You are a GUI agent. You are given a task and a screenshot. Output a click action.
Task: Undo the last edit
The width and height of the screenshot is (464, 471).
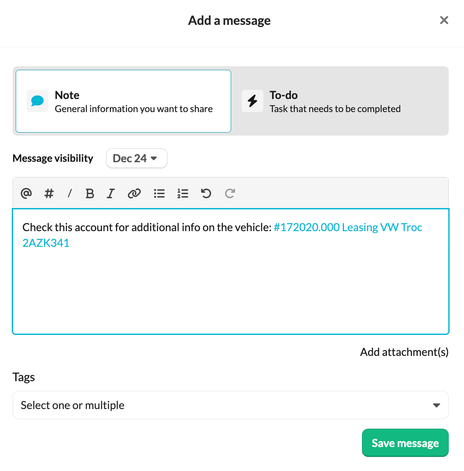point(206,193)
